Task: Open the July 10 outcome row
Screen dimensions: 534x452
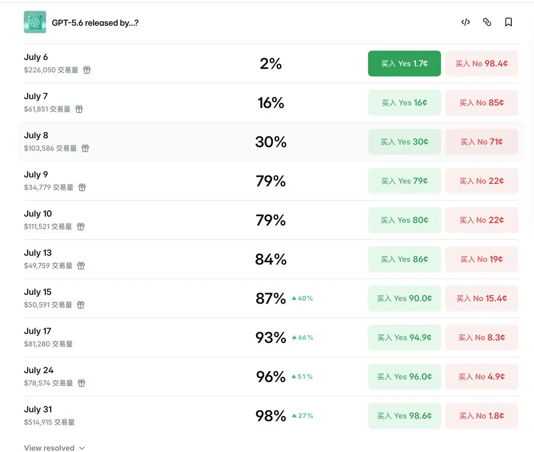Action: coord(271,220)
